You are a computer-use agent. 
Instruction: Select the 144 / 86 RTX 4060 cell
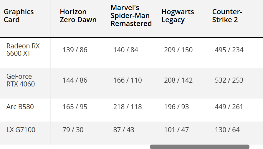pyautogui.click(x=75, y=80)
